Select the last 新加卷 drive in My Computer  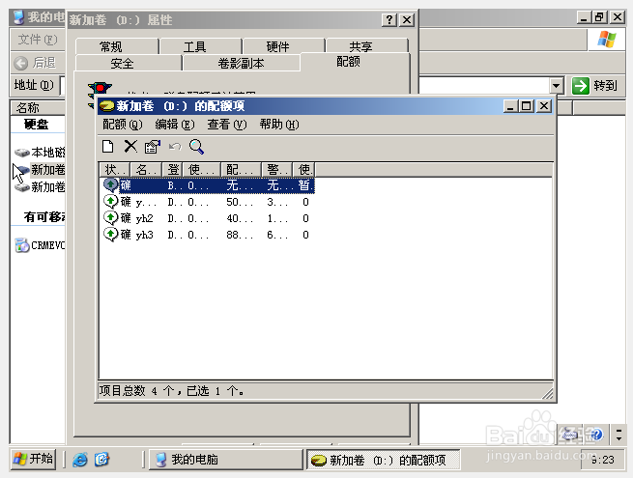[40, 187]
